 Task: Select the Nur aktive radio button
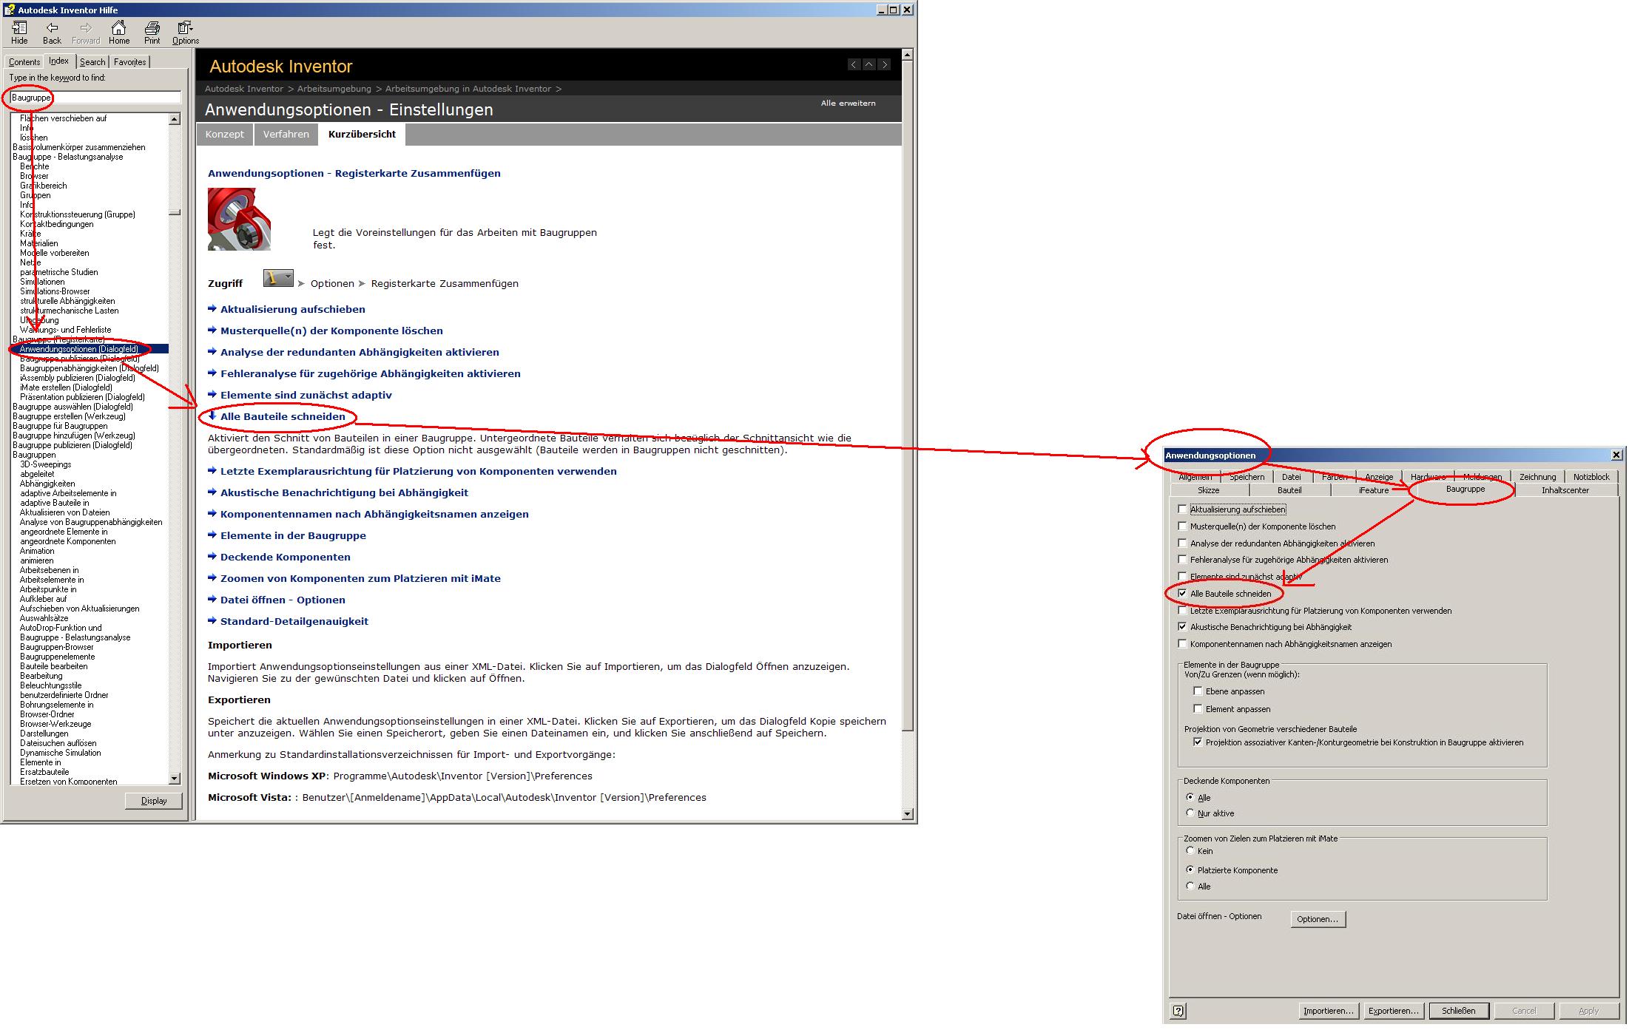[x=1190, y=813]
